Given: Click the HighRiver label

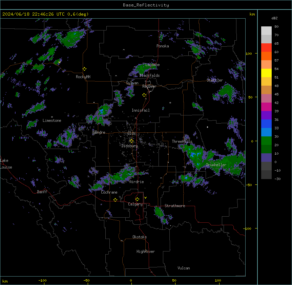Looking at the screenshot, I should pos(146,251).
